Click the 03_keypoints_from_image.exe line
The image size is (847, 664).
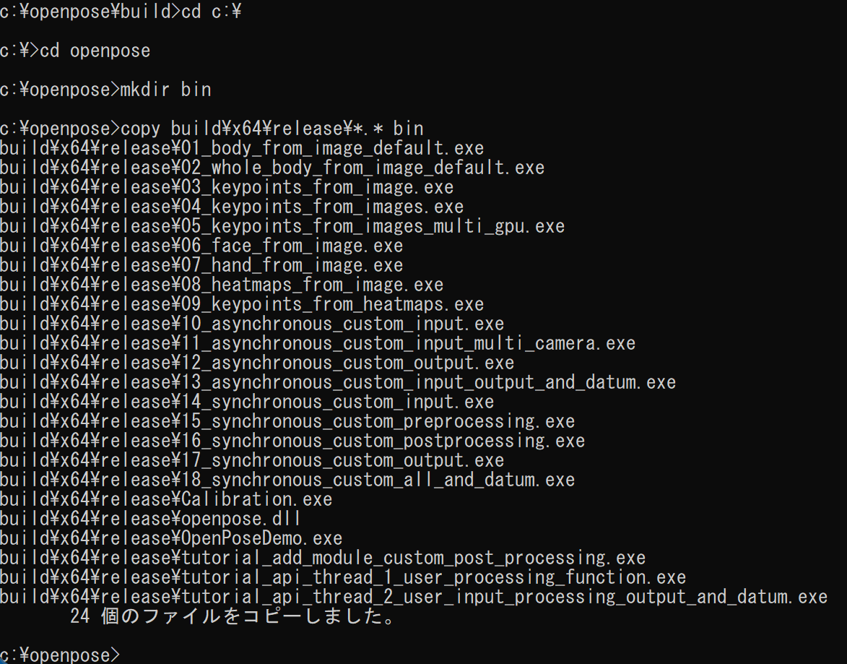[227, 187]
